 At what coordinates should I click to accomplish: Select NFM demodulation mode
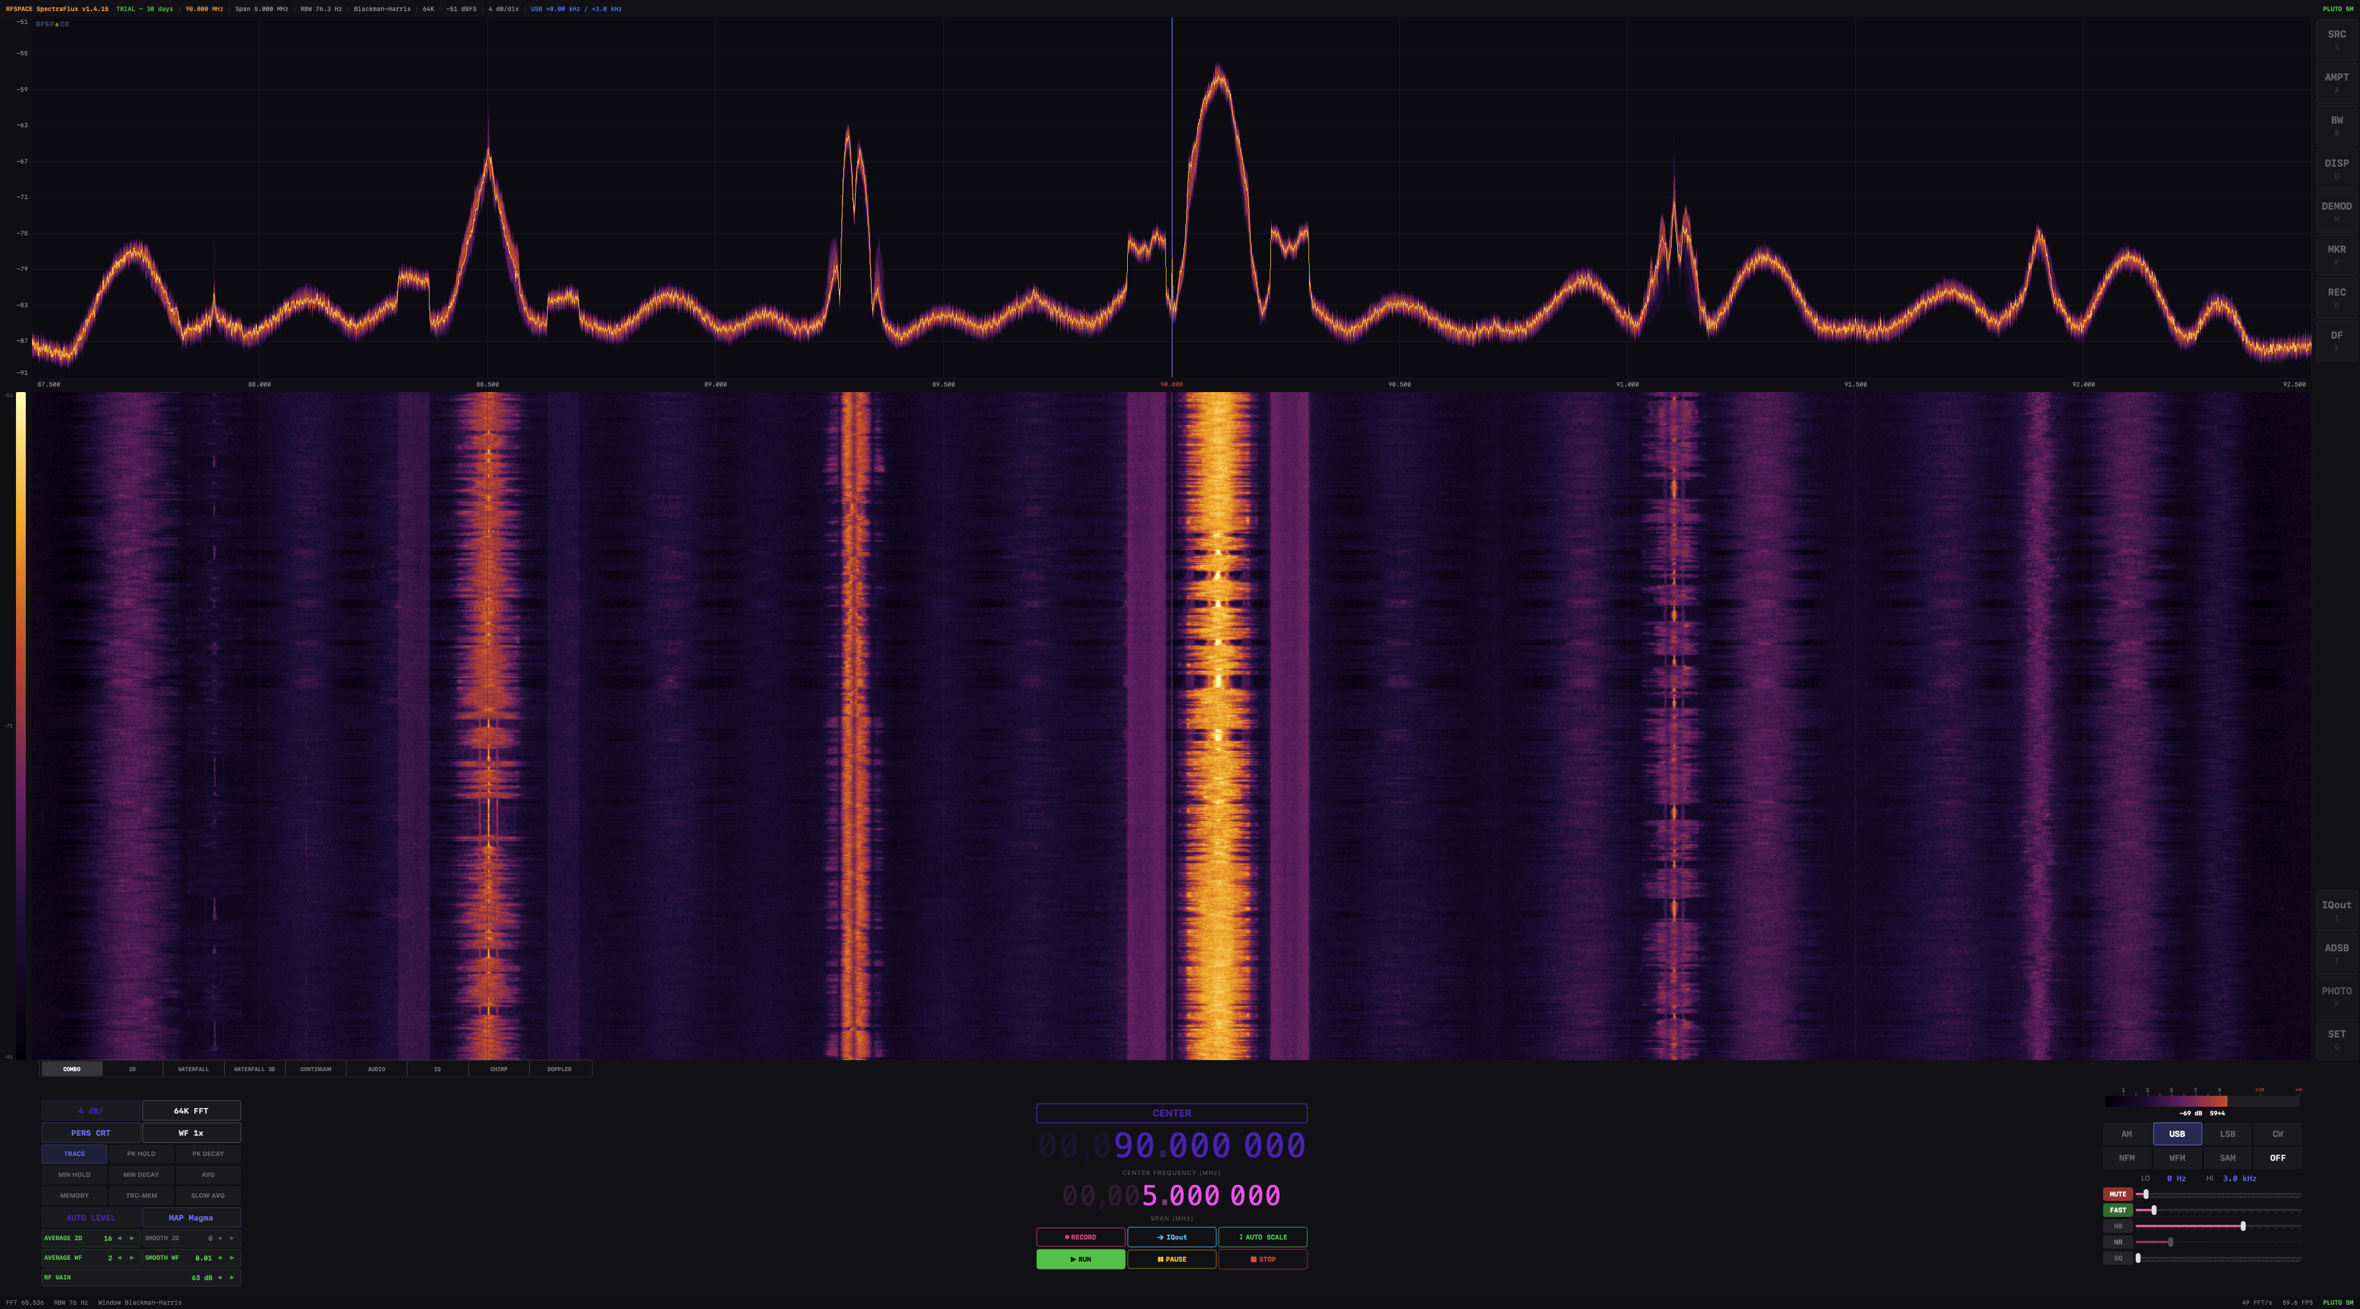click(x=2126, y=1158)
